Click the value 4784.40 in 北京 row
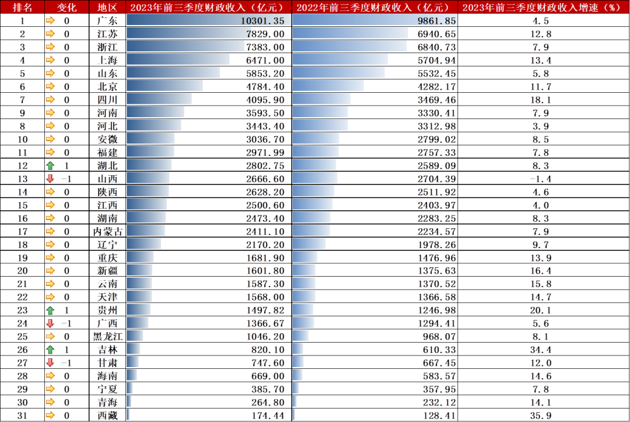Viewport: 630px width, 422px height. [265, 87]
